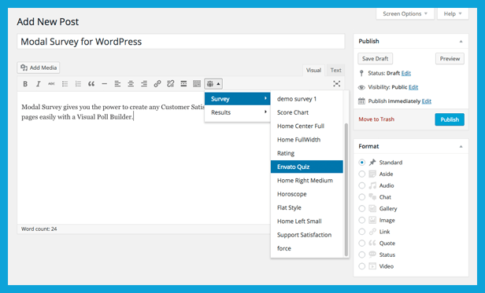The width and height of the screenshot is (485, 293).
Task: Click the Audio format music note icon
Action: point(372,185)
